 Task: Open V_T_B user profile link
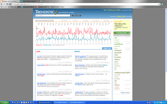pos(39,56)
